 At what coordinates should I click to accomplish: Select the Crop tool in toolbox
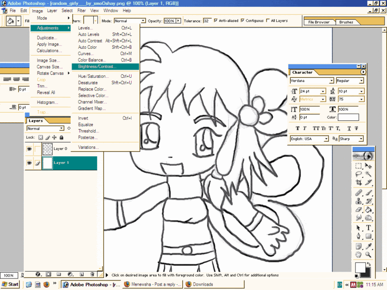click(x=358, y=183)
